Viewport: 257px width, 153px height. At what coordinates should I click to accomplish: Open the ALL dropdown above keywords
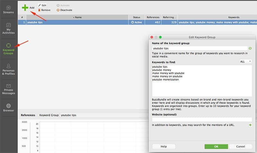tap(245, 61)
